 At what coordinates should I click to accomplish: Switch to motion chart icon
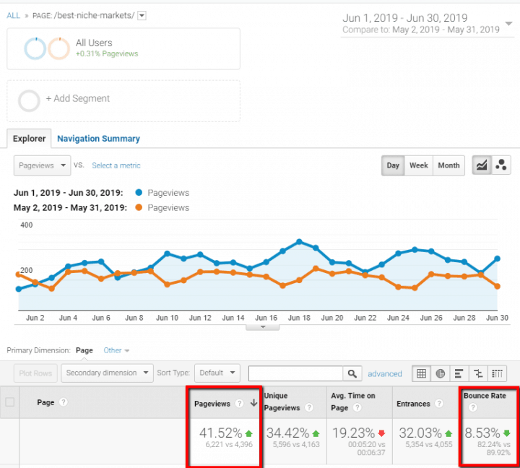(500, 165)
